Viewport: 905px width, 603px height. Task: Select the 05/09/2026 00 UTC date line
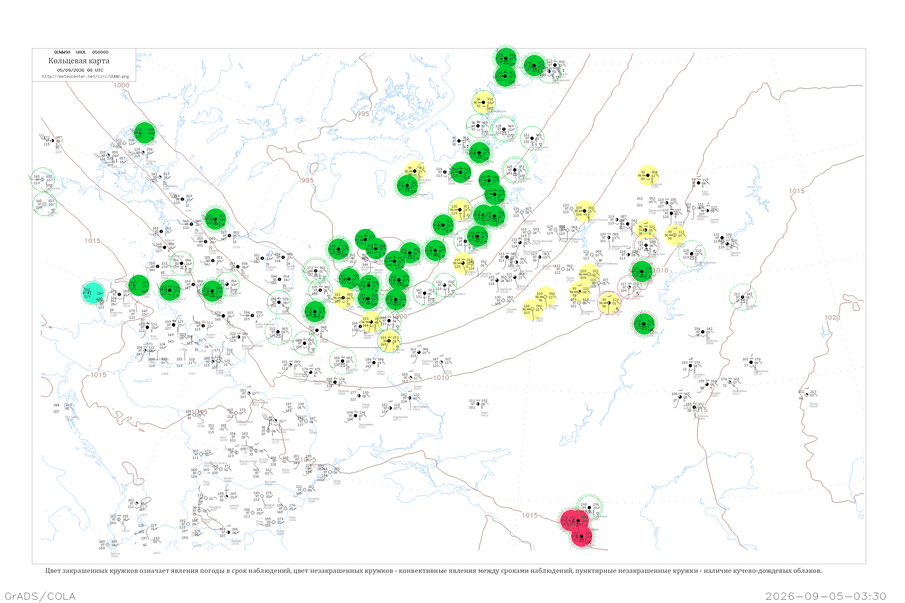[80, 70]
